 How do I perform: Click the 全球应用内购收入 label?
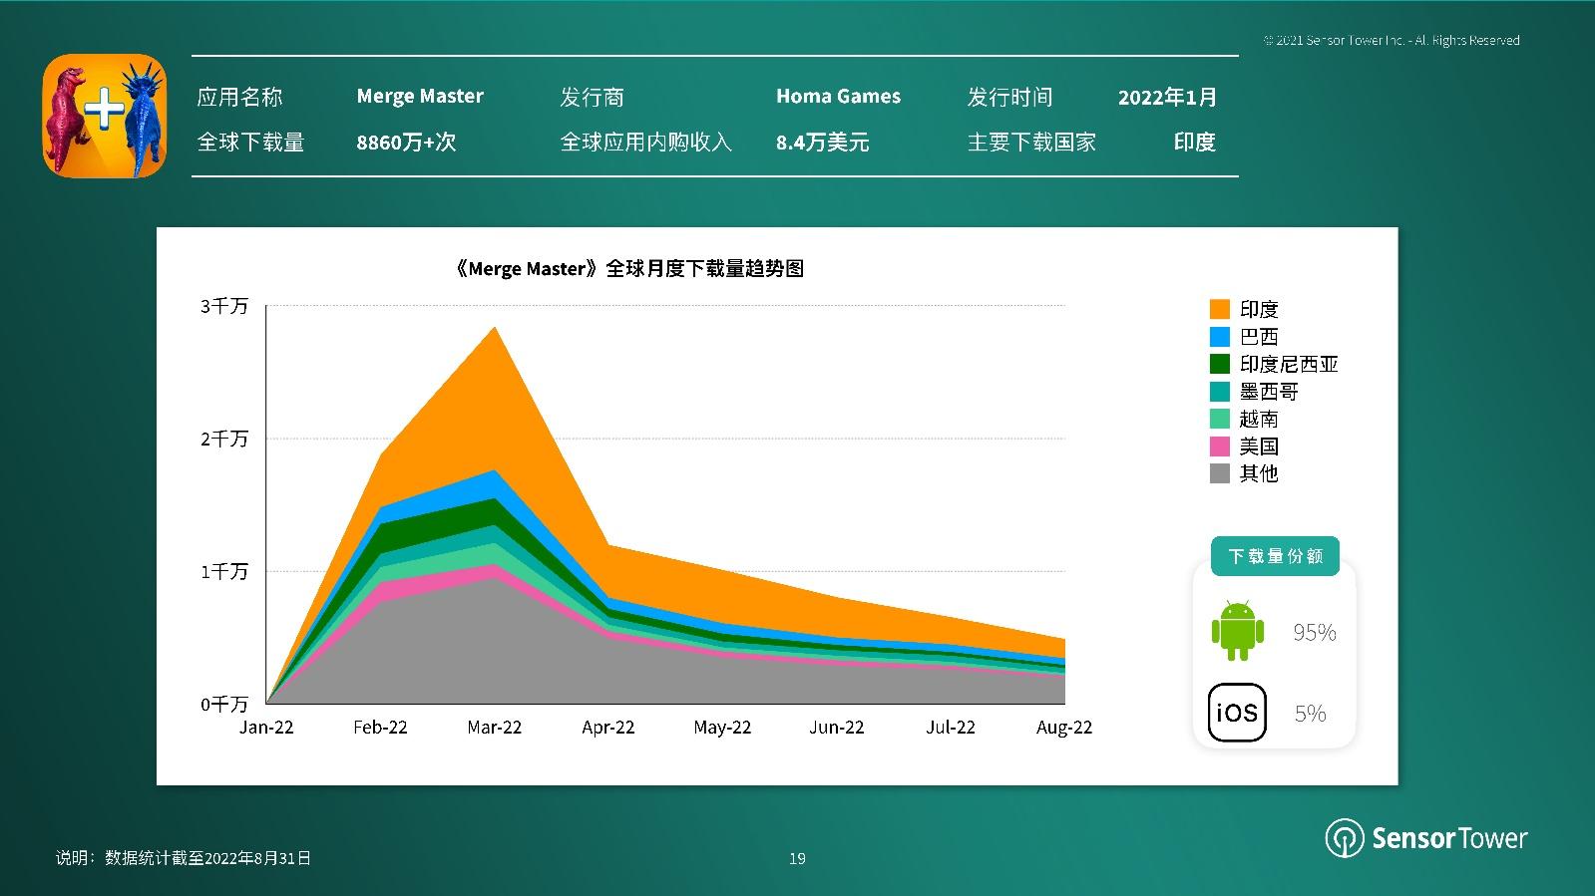pos(646,143)
